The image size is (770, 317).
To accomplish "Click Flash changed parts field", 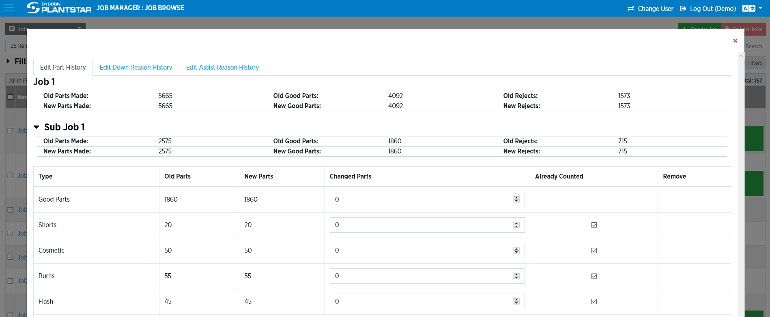I will [x=427, y=302].
